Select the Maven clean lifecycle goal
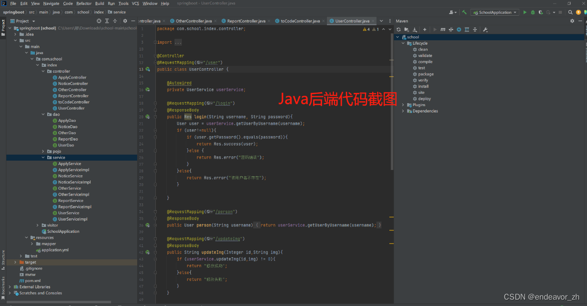Viewport: 587px width, 306px height. [423, 50]
